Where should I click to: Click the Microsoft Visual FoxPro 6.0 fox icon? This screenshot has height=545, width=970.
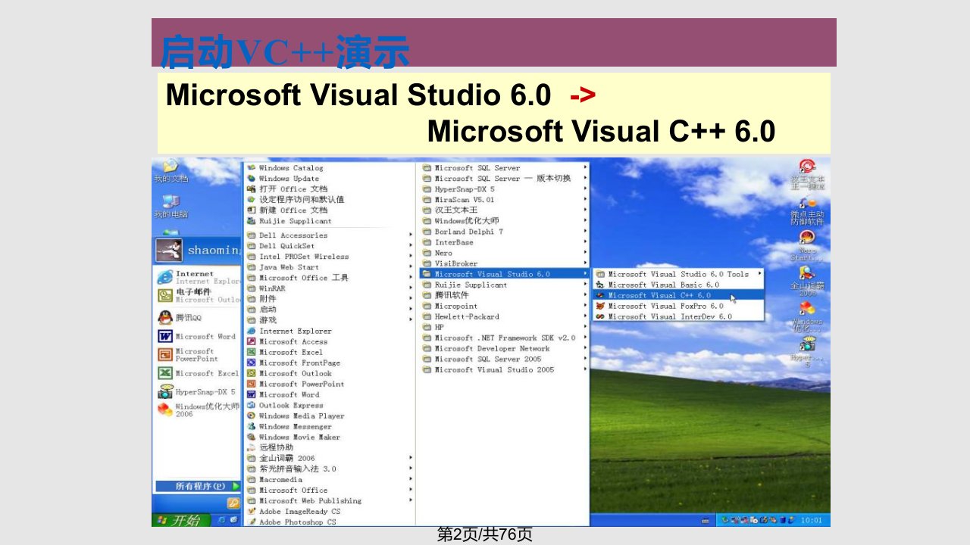[x=599, y=306]
